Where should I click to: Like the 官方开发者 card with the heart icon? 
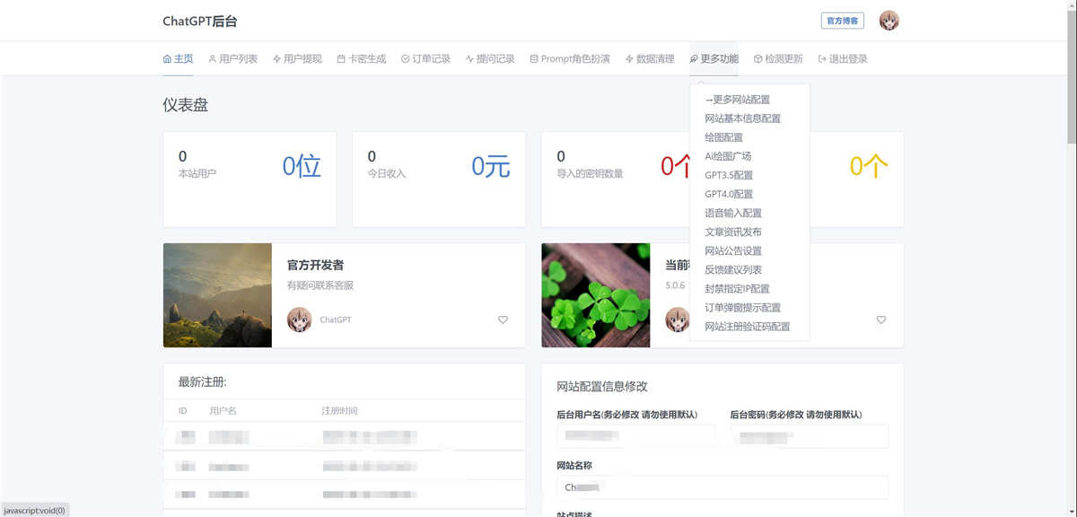503,320
